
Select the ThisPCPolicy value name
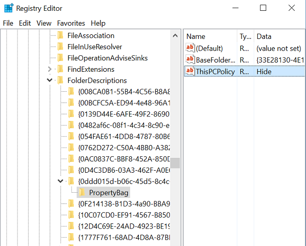pyautogui.click(x=215, y=71)
